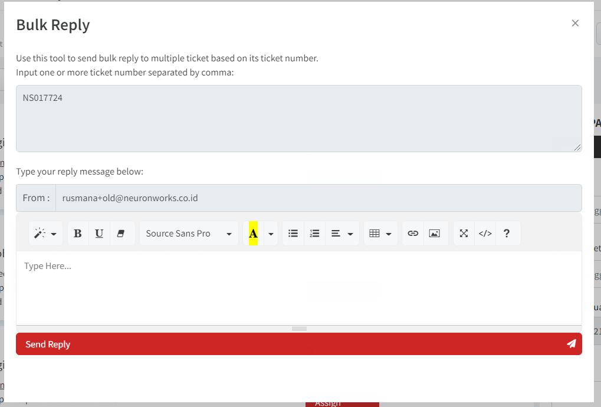The width and height of the screenshot is (601, 407).
Task: Open the magic wand style dropdown
Action: 45,234
